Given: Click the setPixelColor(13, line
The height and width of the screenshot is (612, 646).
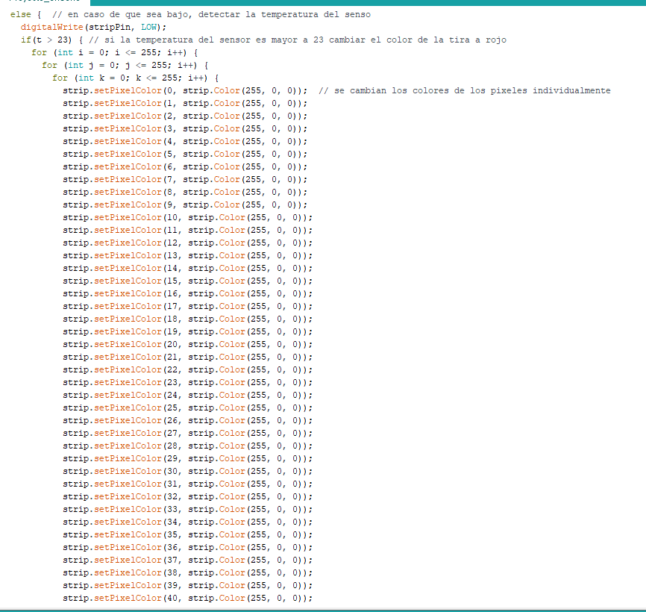Looking at the screenshot, I should coord(188,256).
